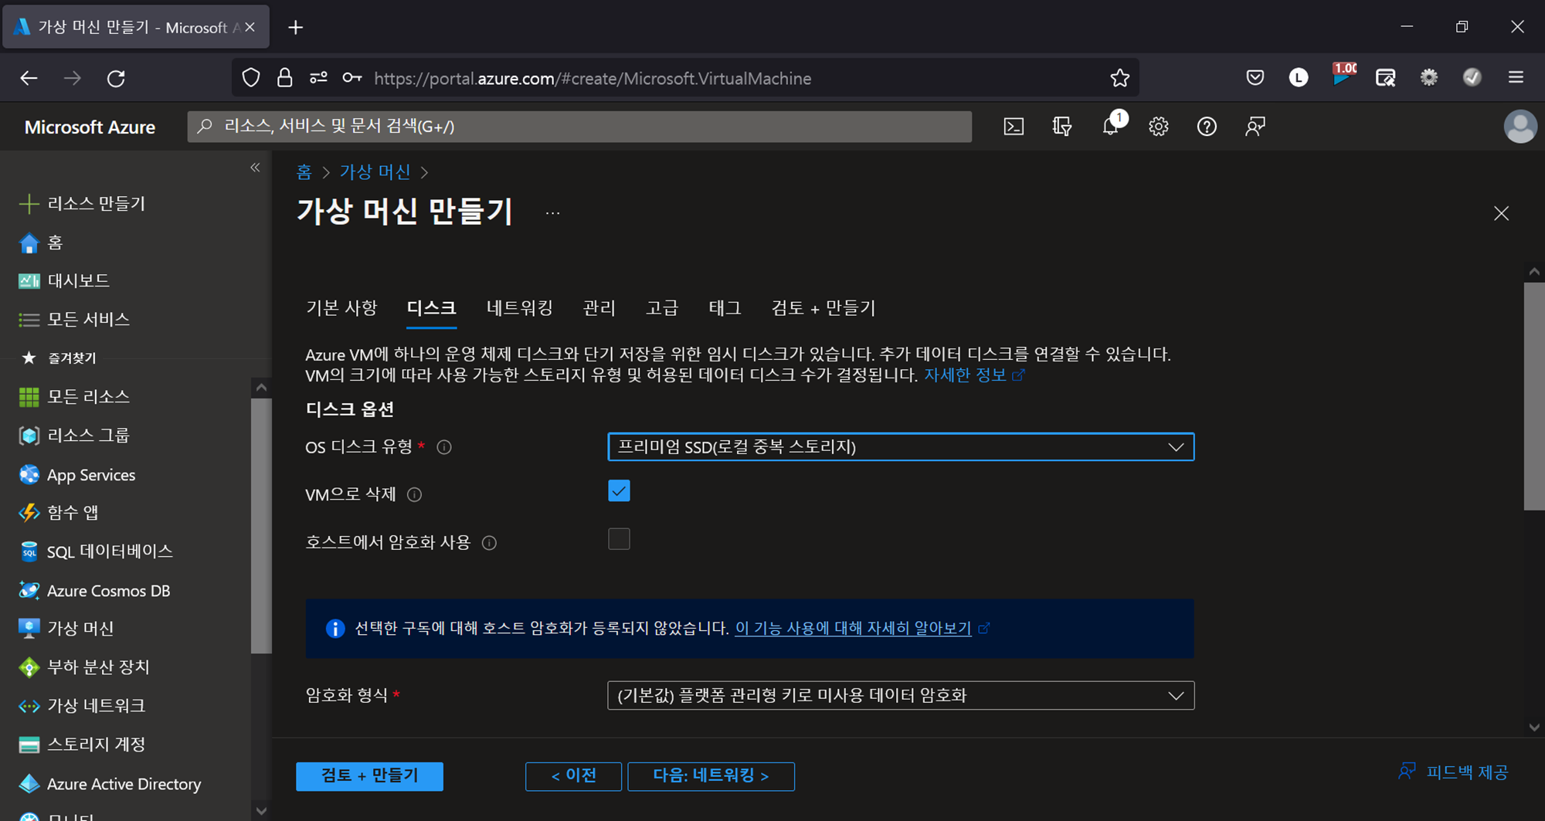This screenshot has height=821, width=1545.
Task: Click the blue 검토 + 만들기 button
Action: [369, 776]
